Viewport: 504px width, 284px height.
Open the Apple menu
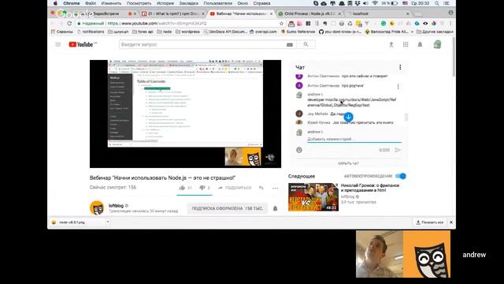point(55,3)
